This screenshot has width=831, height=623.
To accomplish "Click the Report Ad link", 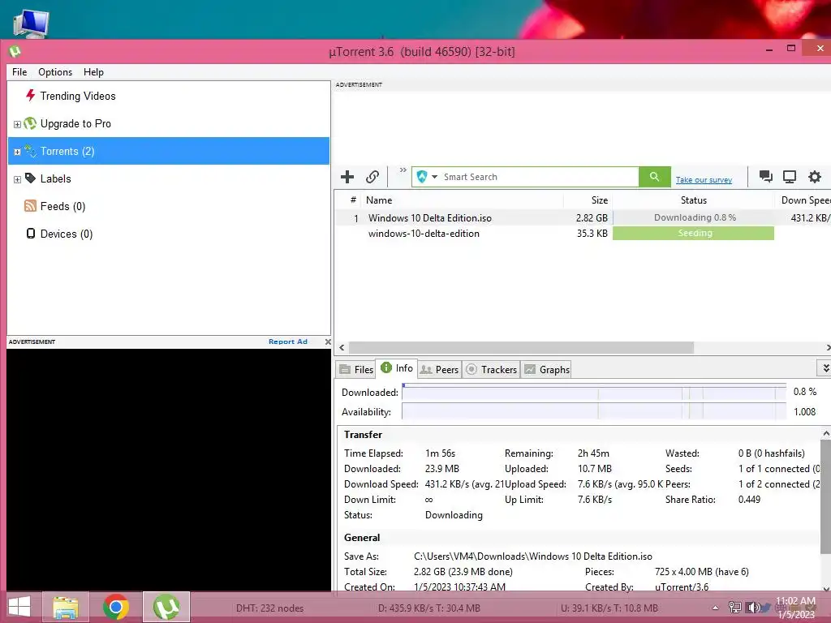I will pos(288,342).
